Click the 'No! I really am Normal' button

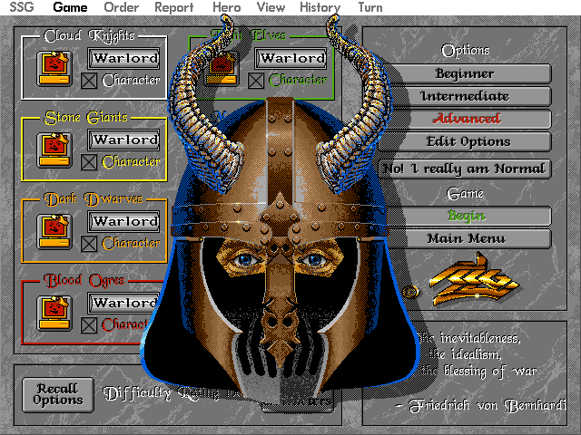465,169
